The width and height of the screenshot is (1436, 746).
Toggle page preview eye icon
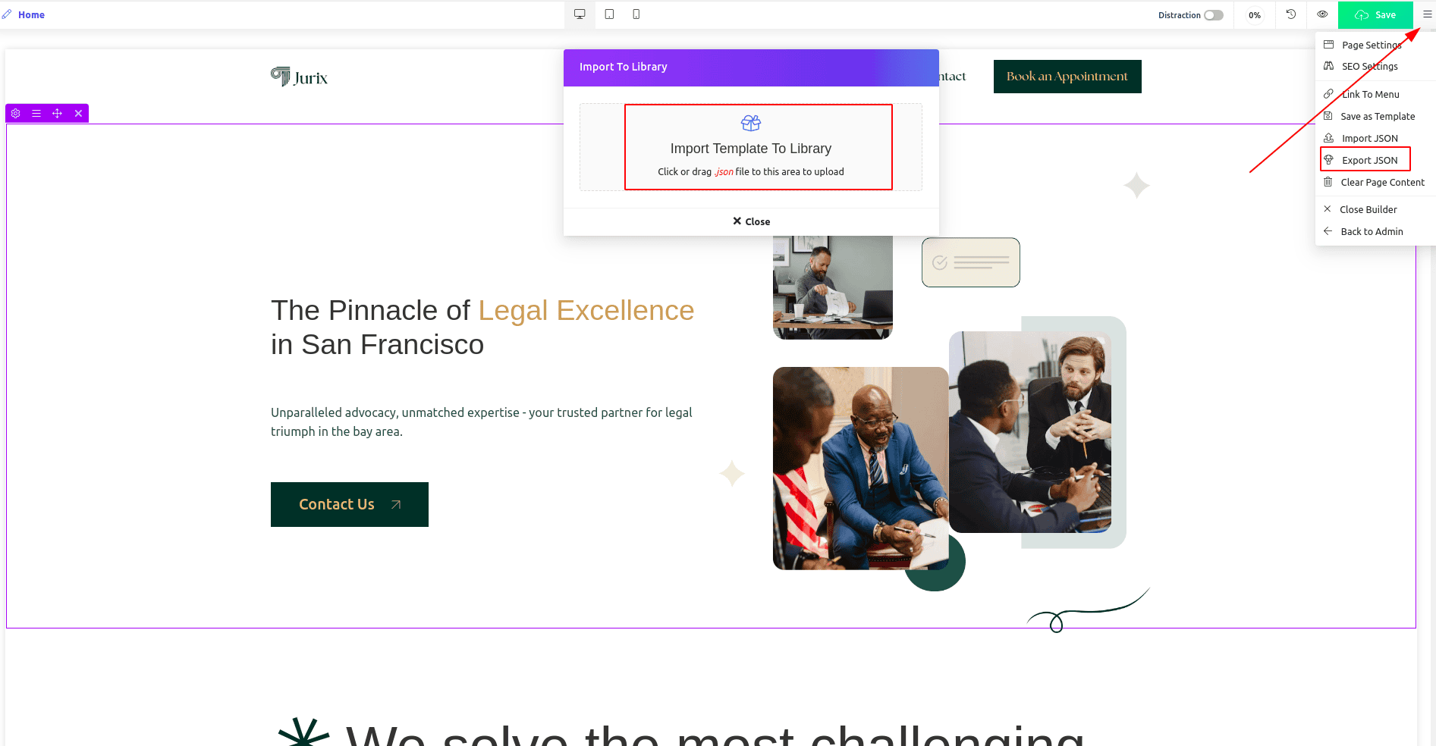(x=1321, y=14)
